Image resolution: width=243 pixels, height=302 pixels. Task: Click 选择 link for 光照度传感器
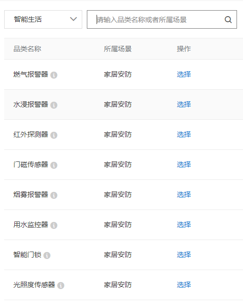pos(184,285)
